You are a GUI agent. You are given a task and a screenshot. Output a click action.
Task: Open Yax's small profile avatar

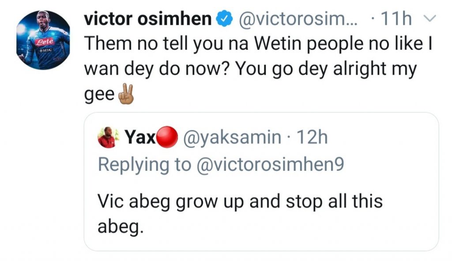point(106,137)
